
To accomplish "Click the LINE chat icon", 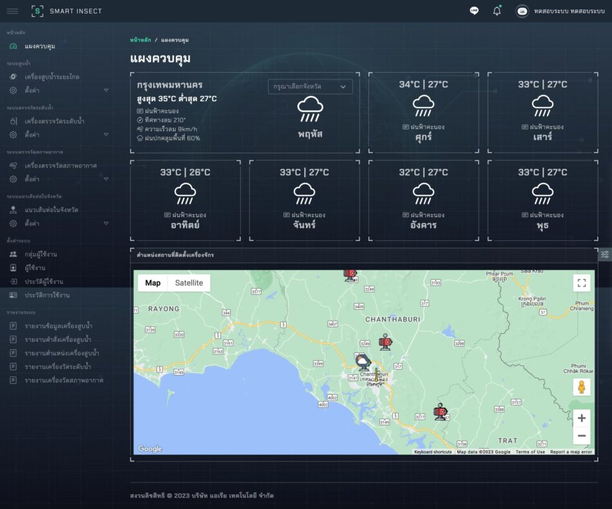I will pos(474,11).
